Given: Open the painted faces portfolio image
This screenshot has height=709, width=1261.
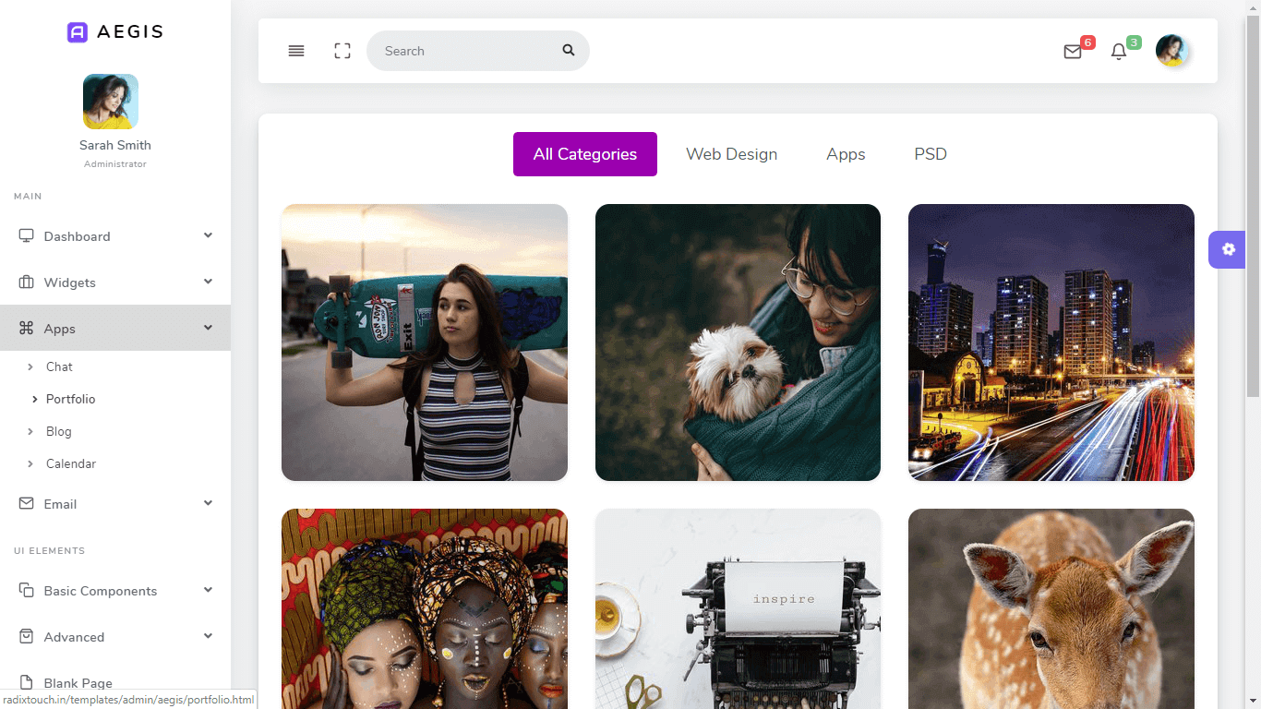Looking at the screenshot, I should (x=425, y=608).
